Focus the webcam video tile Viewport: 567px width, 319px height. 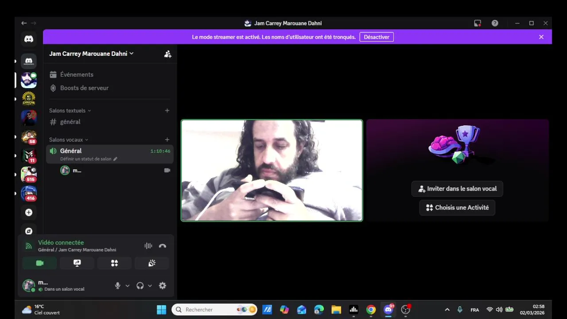272,171
